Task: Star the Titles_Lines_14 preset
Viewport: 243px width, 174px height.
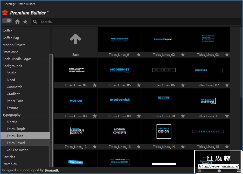Action: pos(183,147)
